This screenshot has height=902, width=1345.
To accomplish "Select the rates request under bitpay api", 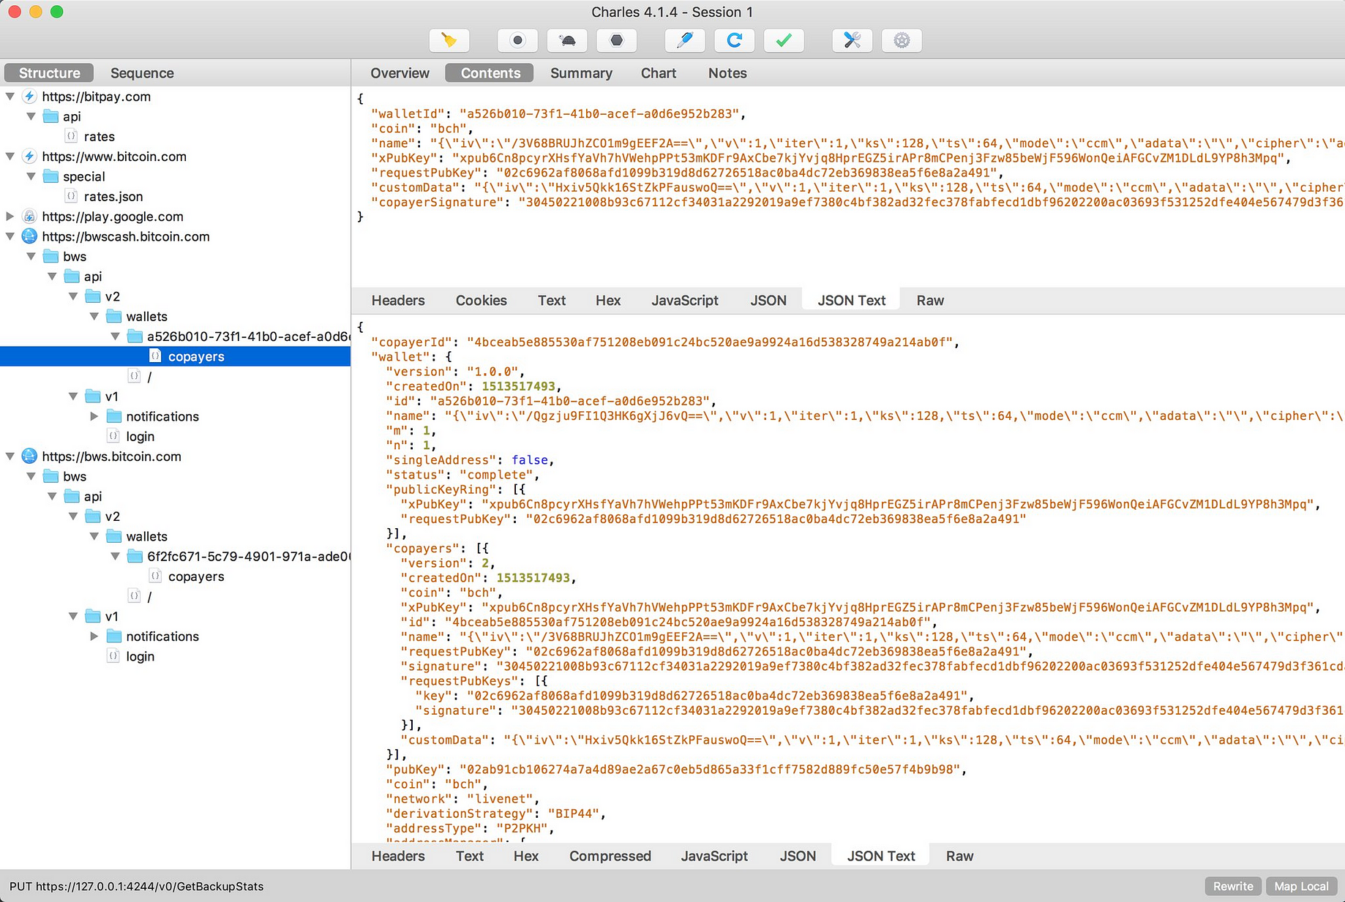I will coord(100,137).
